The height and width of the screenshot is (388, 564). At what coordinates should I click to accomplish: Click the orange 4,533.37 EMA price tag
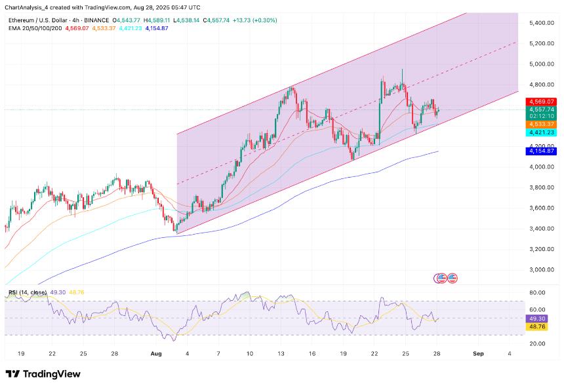(541, 124)
